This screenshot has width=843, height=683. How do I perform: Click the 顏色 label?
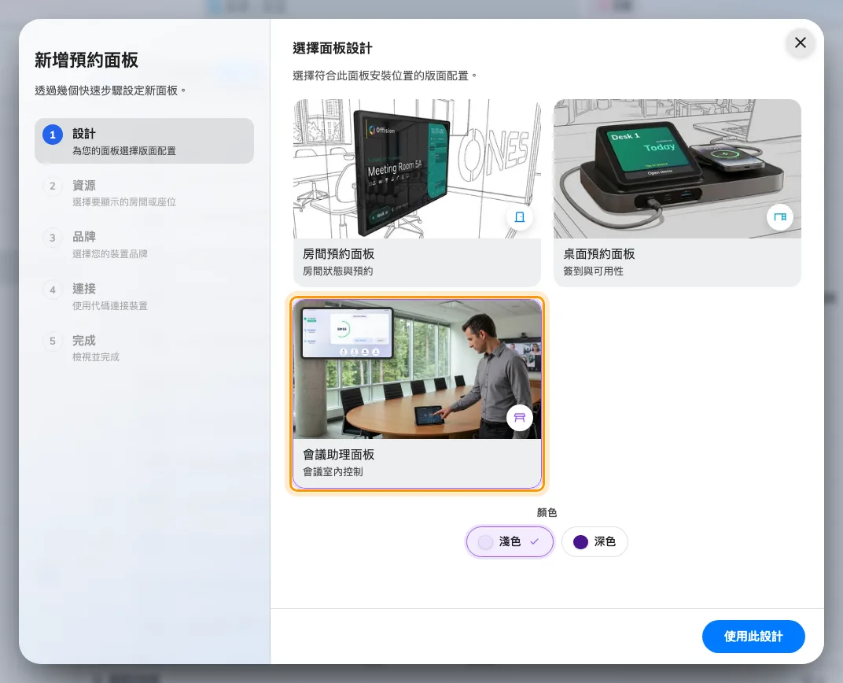point(547,512)
